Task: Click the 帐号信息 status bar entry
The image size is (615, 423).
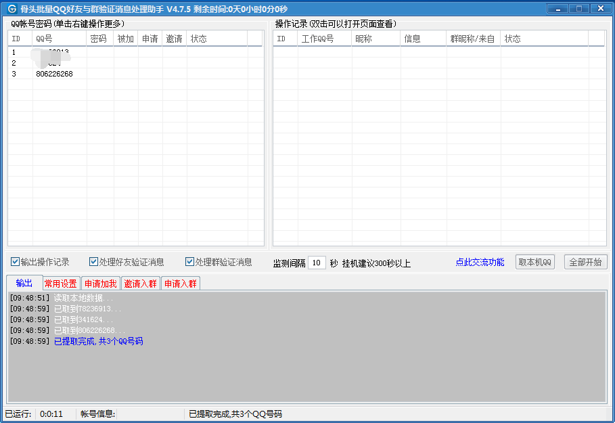Action: point(97,414)
